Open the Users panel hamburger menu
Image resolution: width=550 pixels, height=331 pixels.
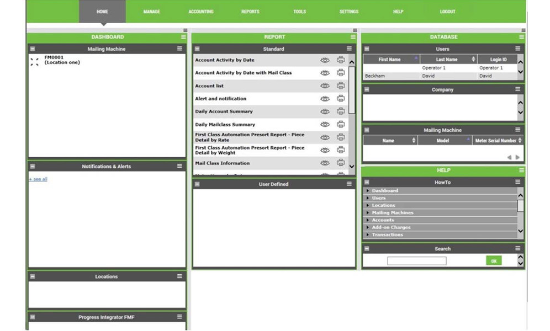point(517,49)
